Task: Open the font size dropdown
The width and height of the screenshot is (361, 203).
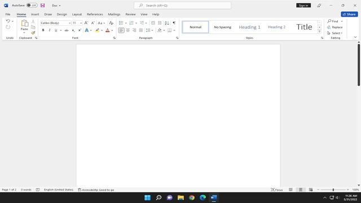Action: tap(81, 23)
